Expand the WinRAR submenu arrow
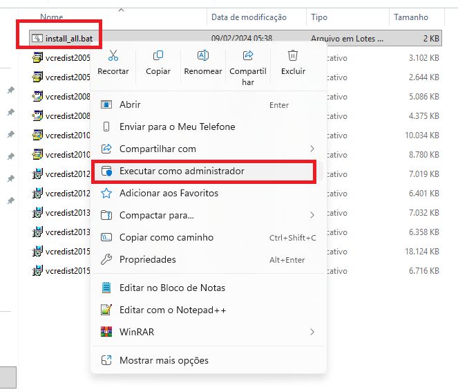The image size is (458, 392). [x=312, y=332]
